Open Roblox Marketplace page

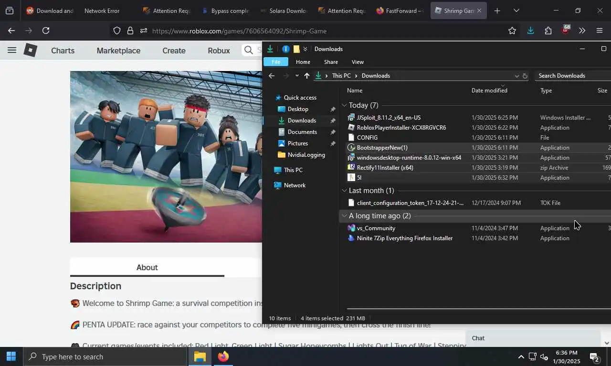pos(118,51)
